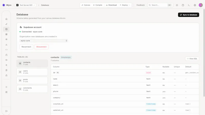Click the lightning bolt icon in sidebar

[6, 65]
